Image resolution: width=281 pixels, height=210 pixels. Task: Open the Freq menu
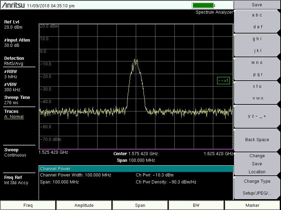coord(28,205)
